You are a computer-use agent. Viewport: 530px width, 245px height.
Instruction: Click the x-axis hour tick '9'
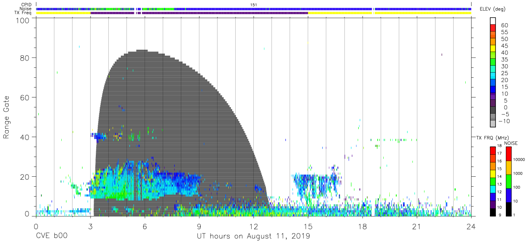pos(199,226)
